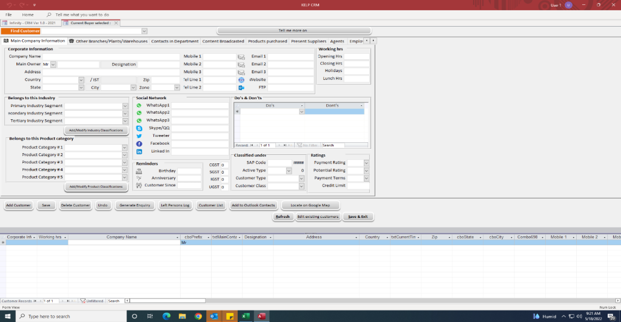The width and height of the screenshot is (621, 322).
Task: Toggle the Unfiltered filter in Customer Records
Action: tap(92, 301)
